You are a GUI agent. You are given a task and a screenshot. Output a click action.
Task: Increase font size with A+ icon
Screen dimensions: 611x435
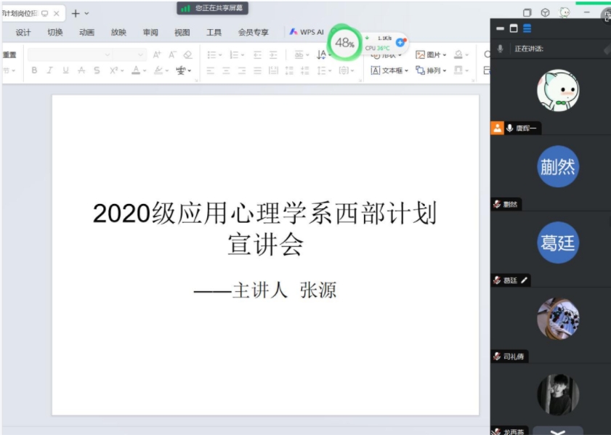click(157, 54)
